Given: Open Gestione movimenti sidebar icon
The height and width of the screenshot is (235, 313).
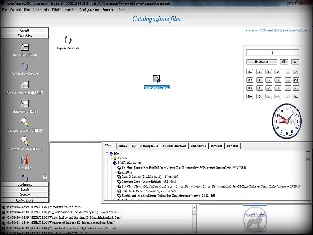Looking at the screenshot, I should click(x=25, y=122).
